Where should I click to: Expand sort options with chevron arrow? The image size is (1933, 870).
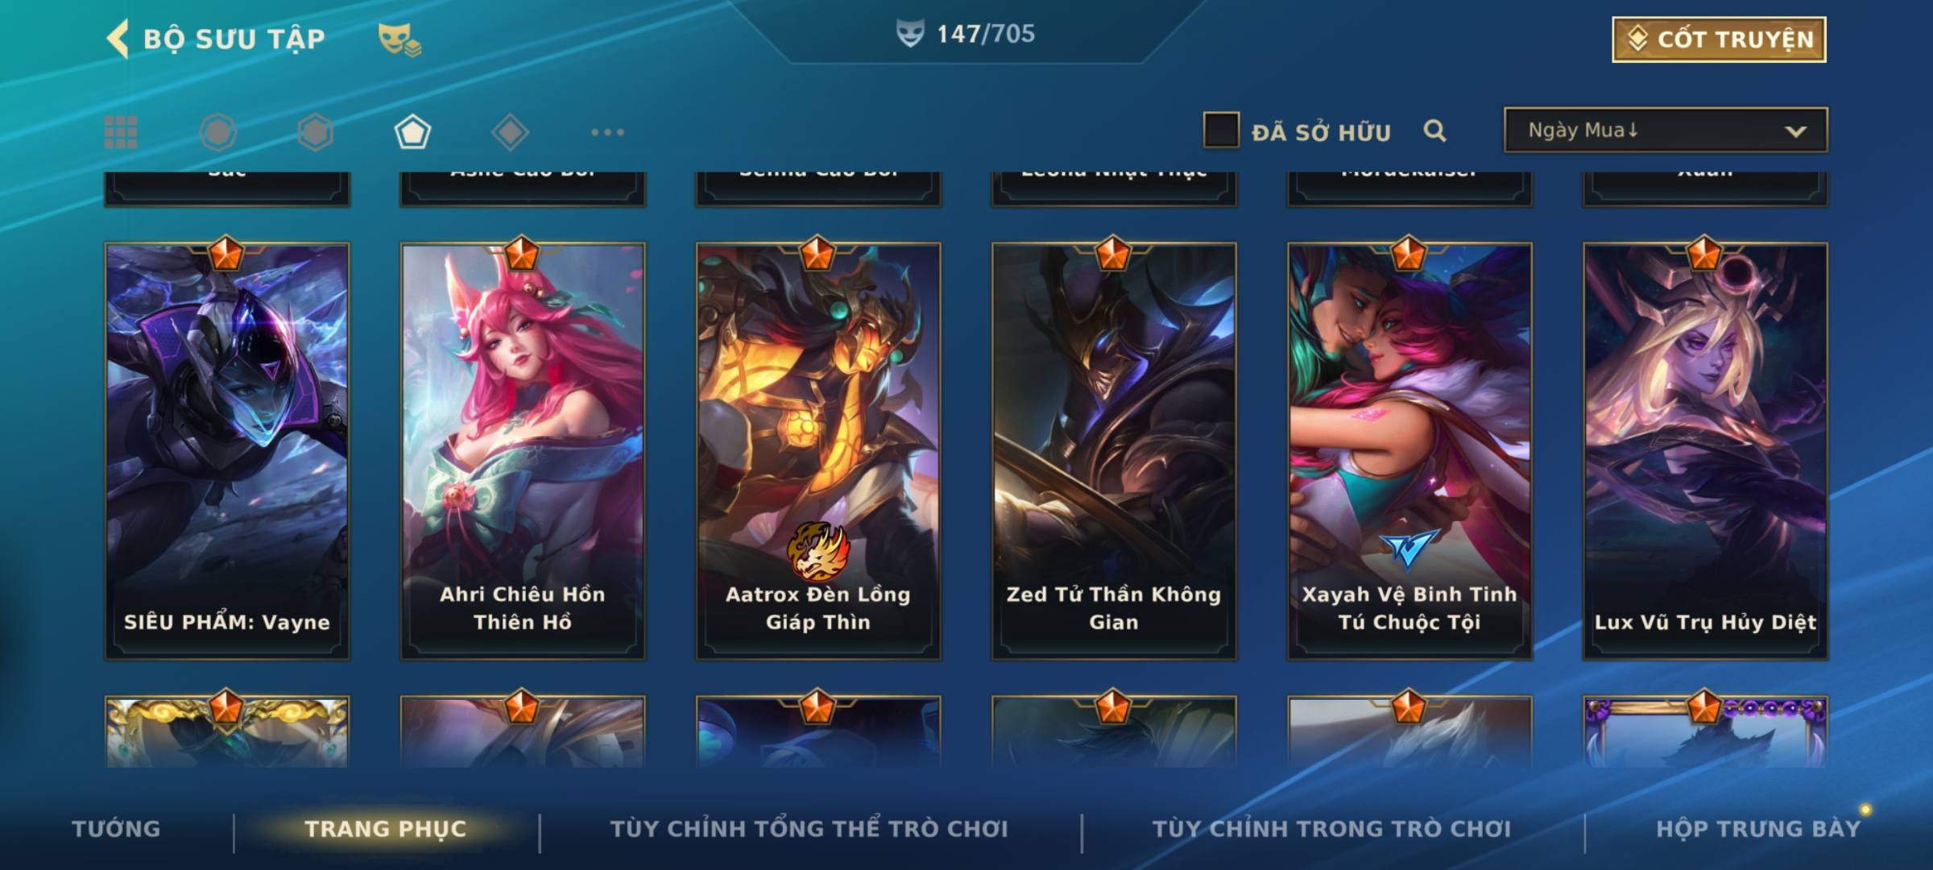pyautogui.click(x=1795, y=131)
